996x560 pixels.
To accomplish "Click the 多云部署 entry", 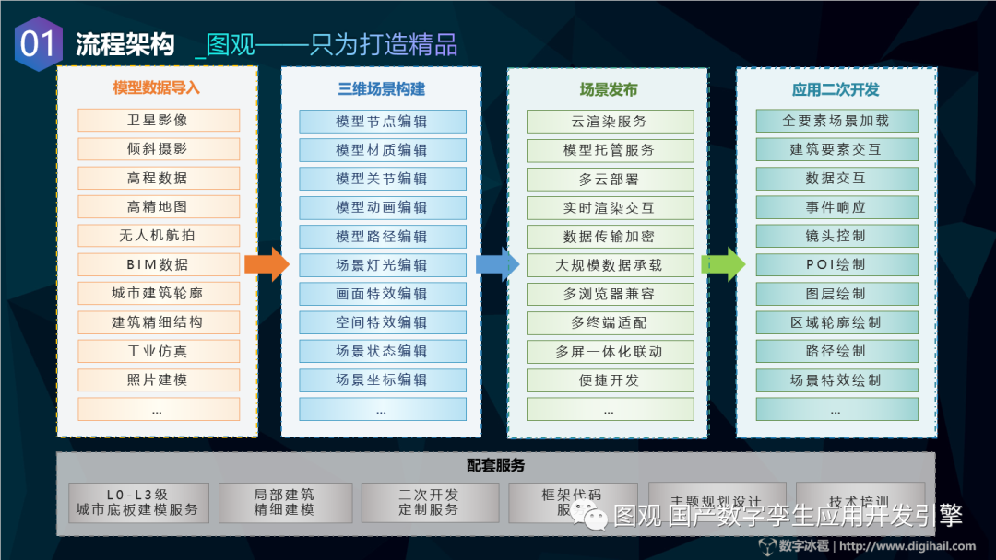I will point(610,180).
